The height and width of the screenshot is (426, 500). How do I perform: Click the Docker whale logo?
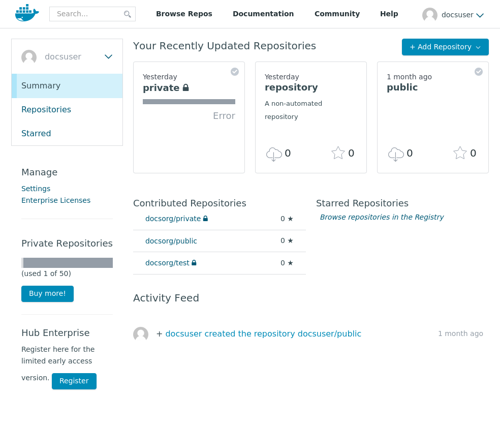coord(27,13)
